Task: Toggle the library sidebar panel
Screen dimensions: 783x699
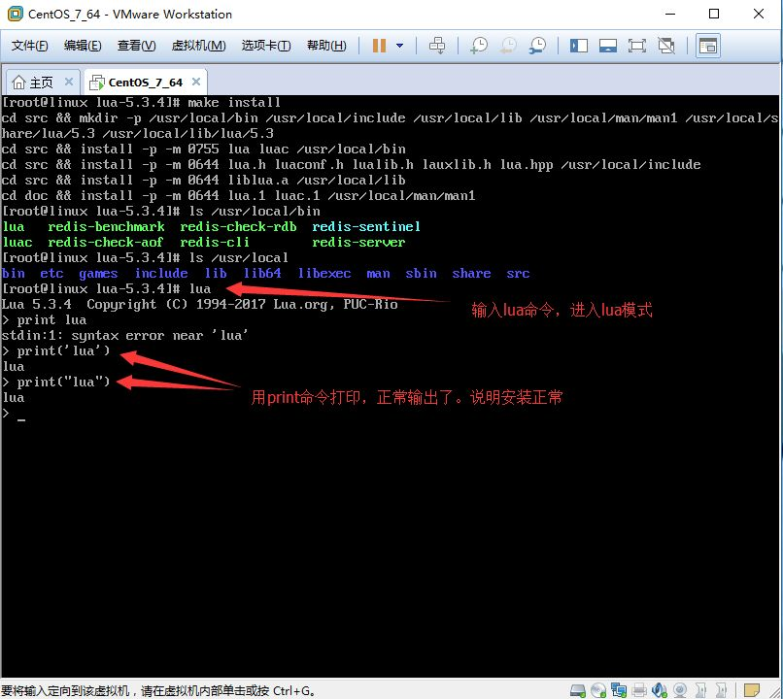Action: (579, 46)
